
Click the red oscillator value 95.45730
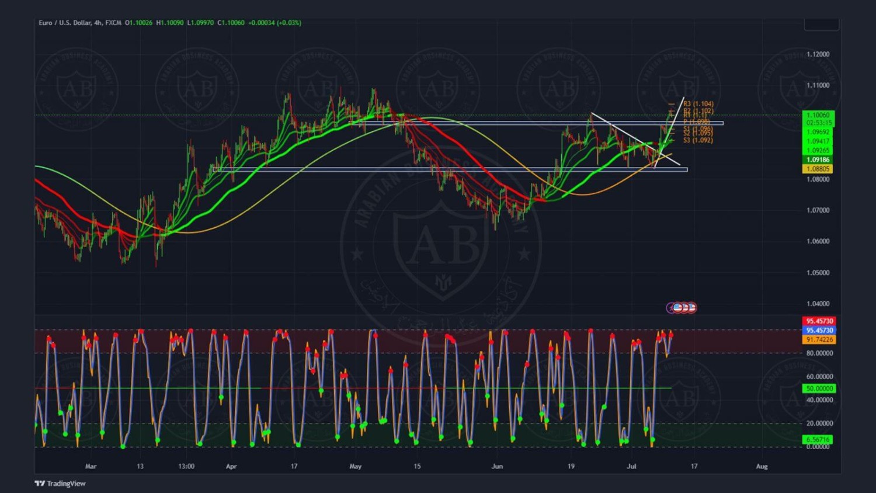[x=819, y=321]
